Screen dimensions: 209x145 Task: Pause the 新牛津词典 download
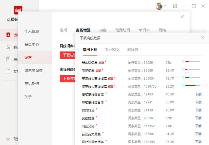tap(183, 62)
